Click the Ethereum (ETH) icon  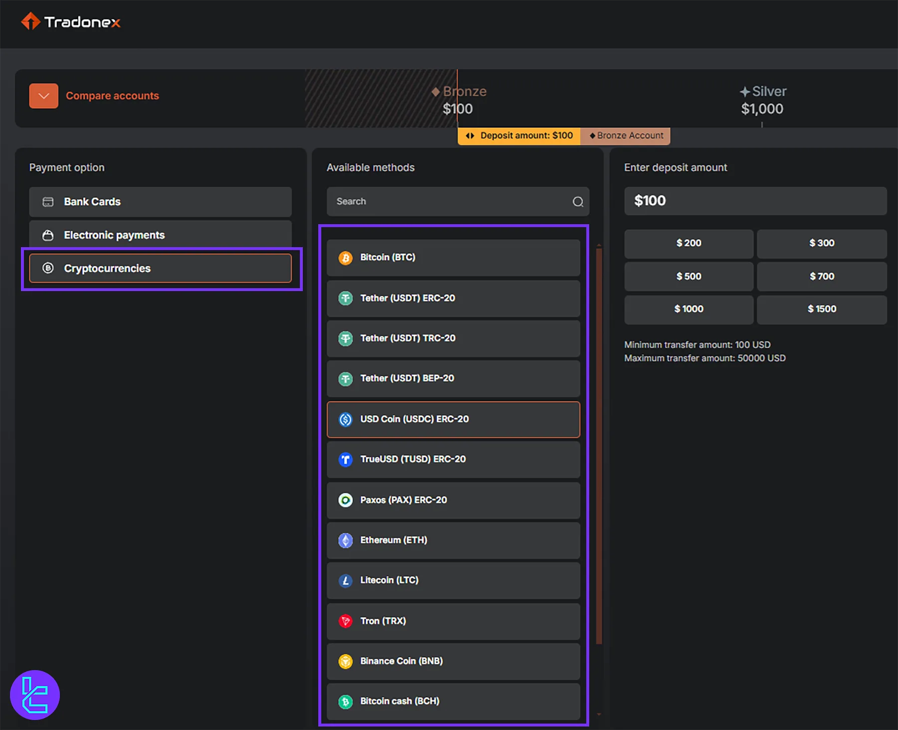point(346,540)
